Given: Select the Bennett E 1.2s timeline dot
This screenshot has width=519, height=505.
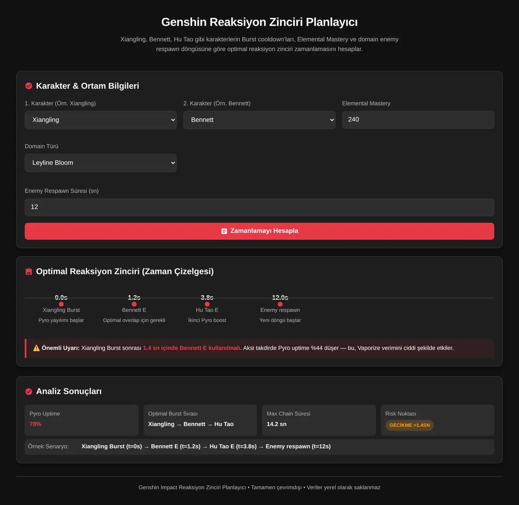Looking at the screenshot, I should click(134, 304).
